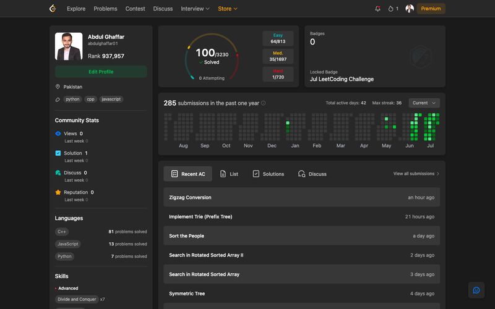
Task: Click the Divide and Conquer skill chip
Action: 77,299
